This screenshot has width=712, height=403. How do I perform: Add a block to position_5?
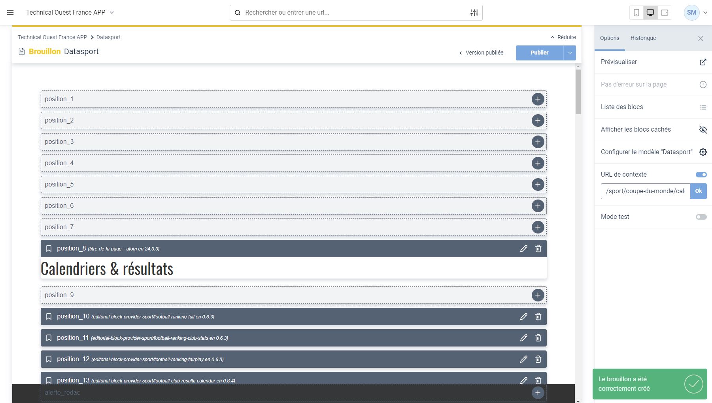(538, 185)
